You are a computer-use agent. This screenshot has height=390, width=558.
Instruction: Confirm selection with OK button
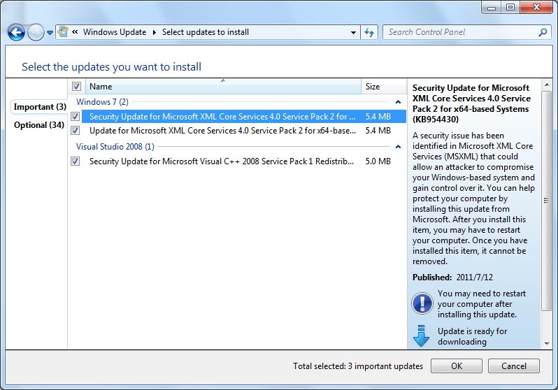456,366
